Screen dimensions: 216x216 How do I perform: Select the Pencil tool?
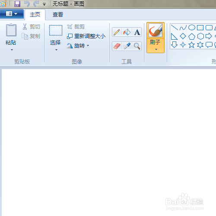point(117,32)
